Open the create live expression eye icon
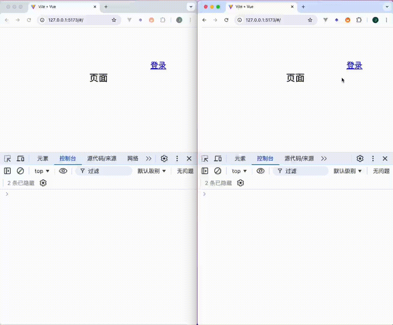Screen dimensions: 393x325 coord(63,171)
